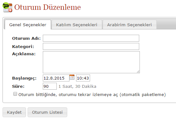Click the '1 Saat, 30 Dakika' duration text
Image resolution: width=176 pixels, height=120 pixels.
tap(77, 87)
